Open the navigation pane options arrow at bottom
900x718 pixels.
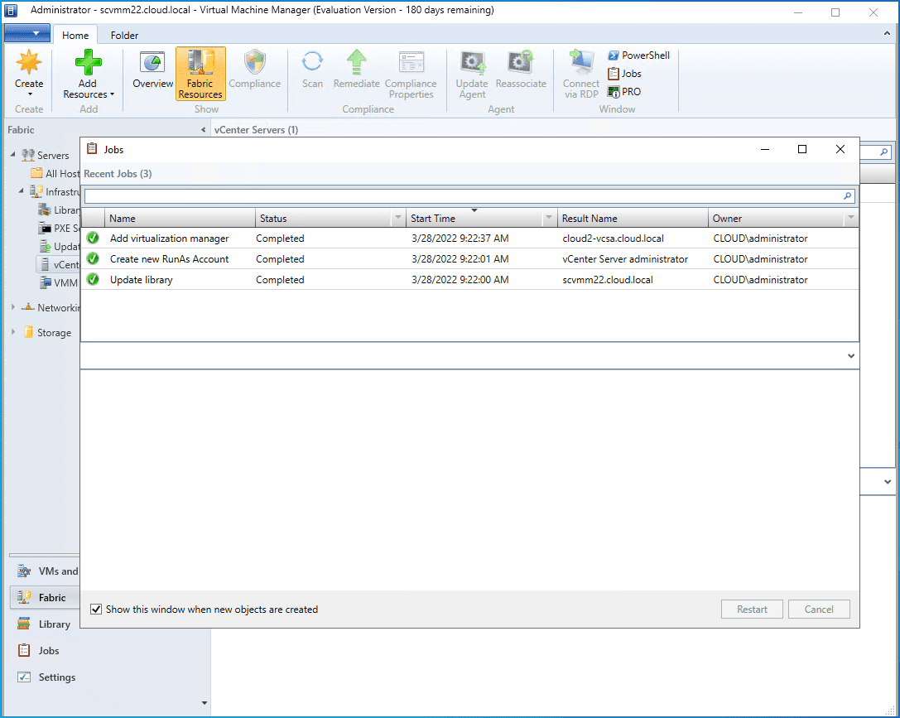pyautogui.click(x=205, y=703)
